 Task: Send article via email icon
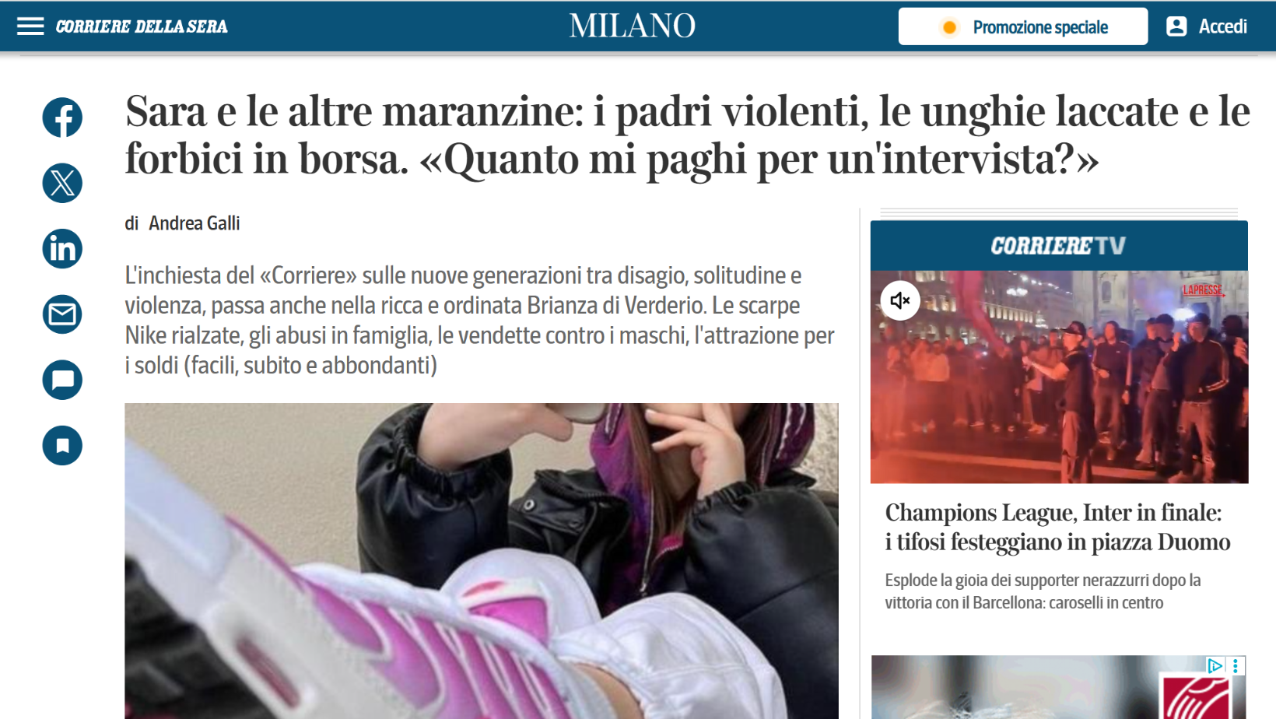(x=62, y=314)
